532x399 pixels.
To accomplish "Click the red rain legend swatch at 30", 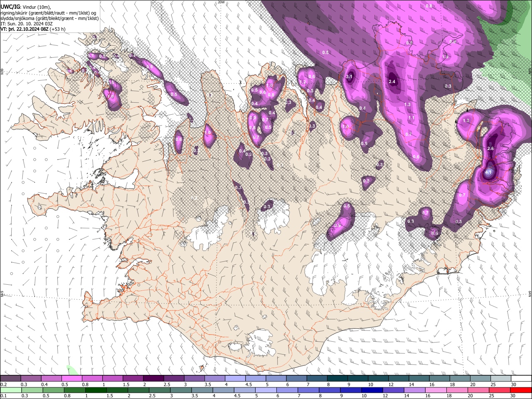I will pyautogui.click(x=521, y=390).
